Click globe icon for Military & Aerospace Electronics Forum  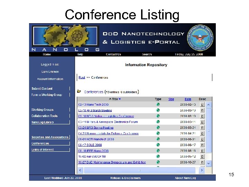[x=158, y=122]
